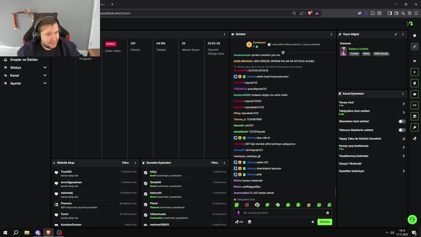
Task: Open the Leo AI sparkle icon in the toolbar
Action: (403, 13)
